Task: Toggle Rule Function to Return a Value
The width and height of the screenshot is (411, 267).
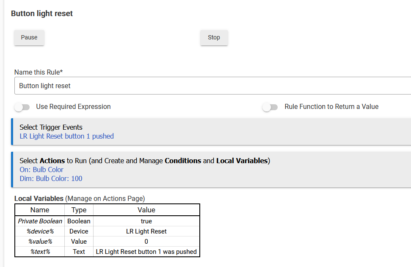Action: pyautogui.click(x=270, y=107)
